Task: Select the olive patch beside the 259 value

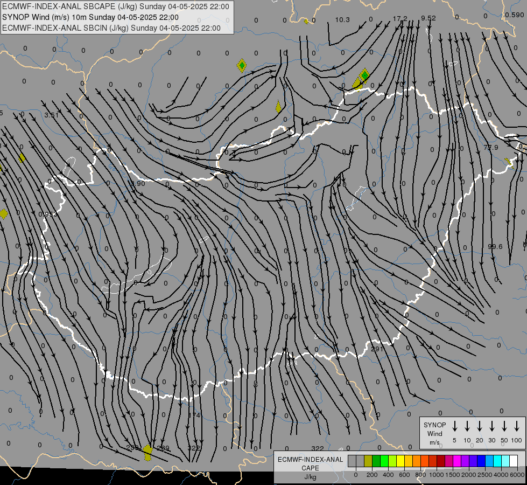Action: (147, 452)
